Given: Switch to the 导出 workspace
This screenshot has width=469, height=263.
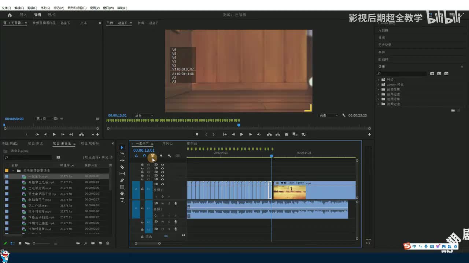Looking at the screenshot, I should 51,15.
